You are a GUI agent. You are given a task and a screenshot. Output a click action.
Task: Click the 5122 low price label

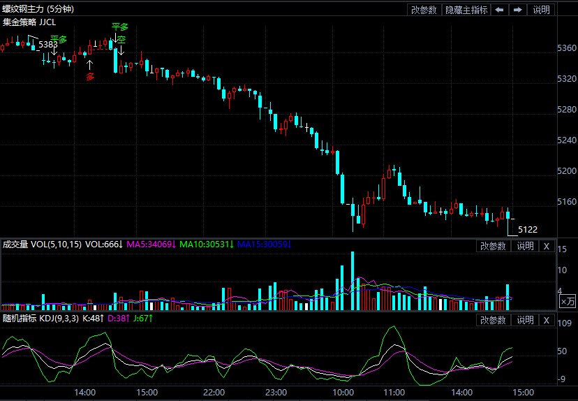[528, 229]
